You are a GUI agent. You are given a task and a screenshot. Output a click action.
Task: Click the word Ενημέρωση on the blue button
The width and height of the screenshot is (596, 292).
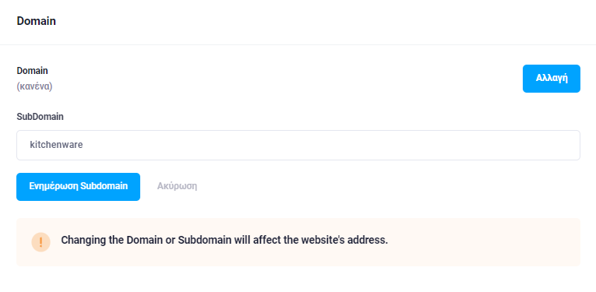point(54,186)
